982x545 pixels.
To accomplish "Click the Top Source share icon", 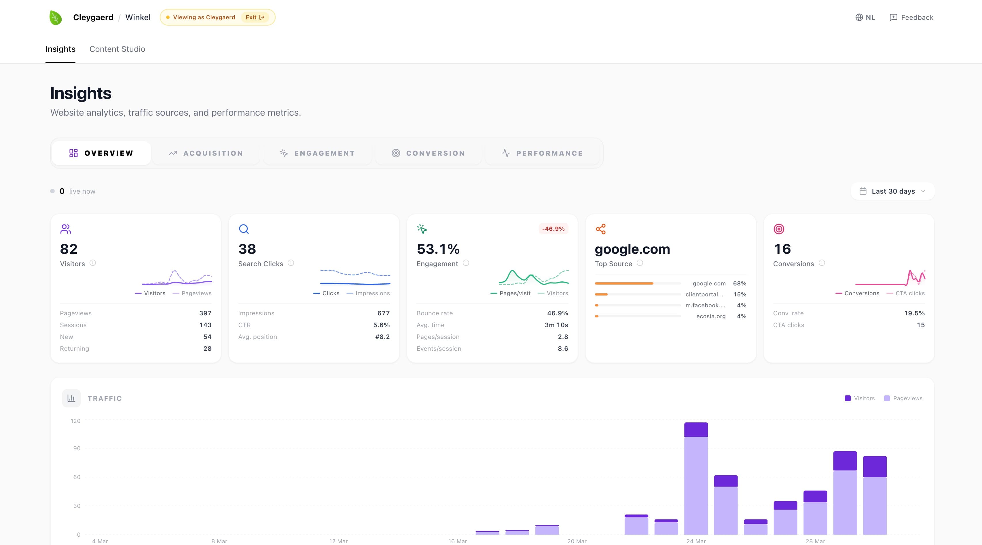I will (600, 229).
